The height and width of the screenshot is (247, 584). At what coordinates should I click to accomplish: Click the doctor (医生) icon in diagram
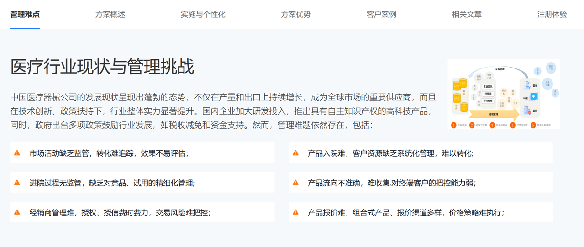click(x=527, y=85)
